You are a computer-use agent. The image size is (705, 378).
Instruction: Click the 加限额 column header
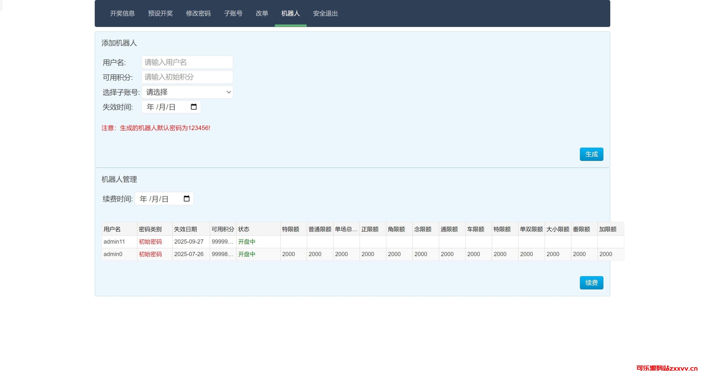point(611,229)
